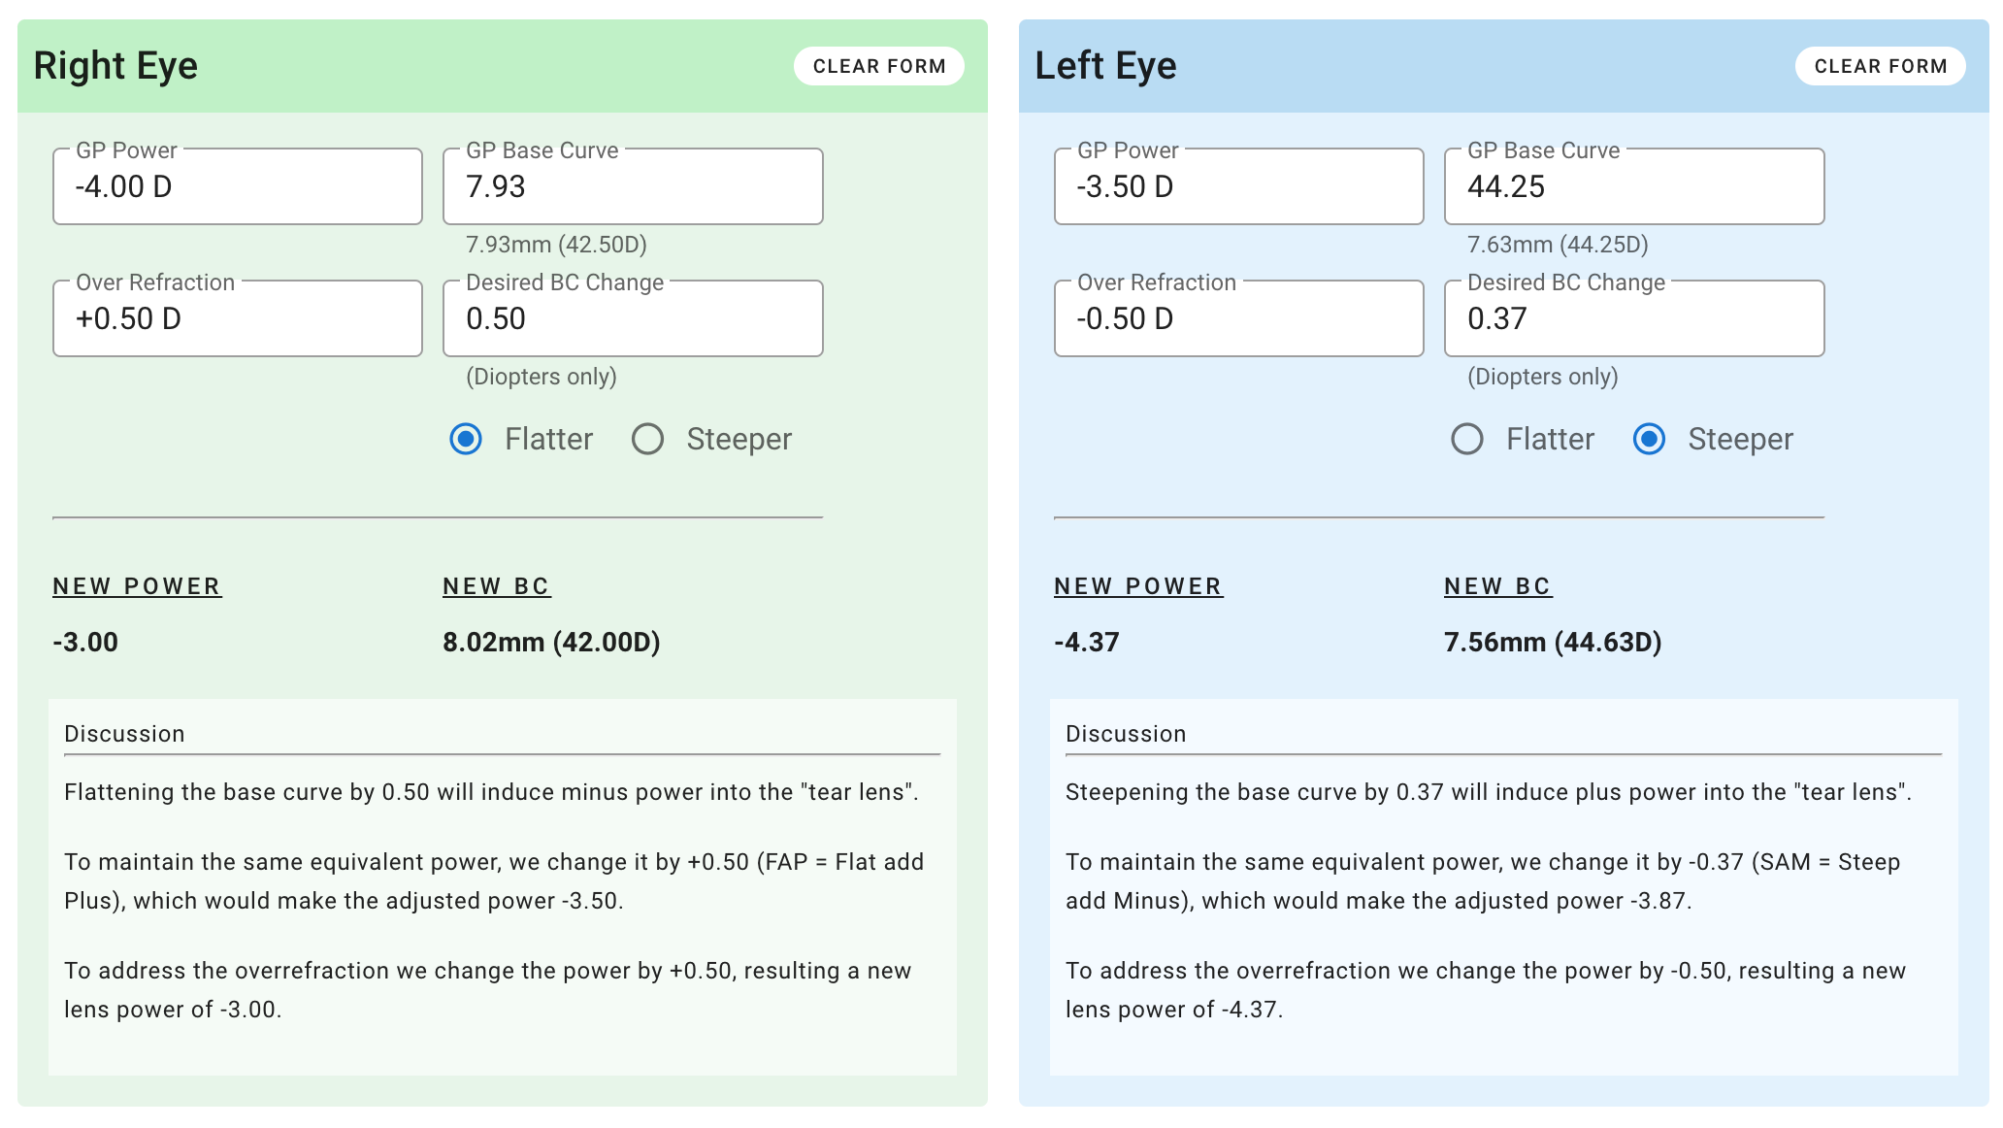The height and width of the screenshot is (1128, 2003).
Task: Edit left eye Desired BC Change field
Action: pos(1633,318)
